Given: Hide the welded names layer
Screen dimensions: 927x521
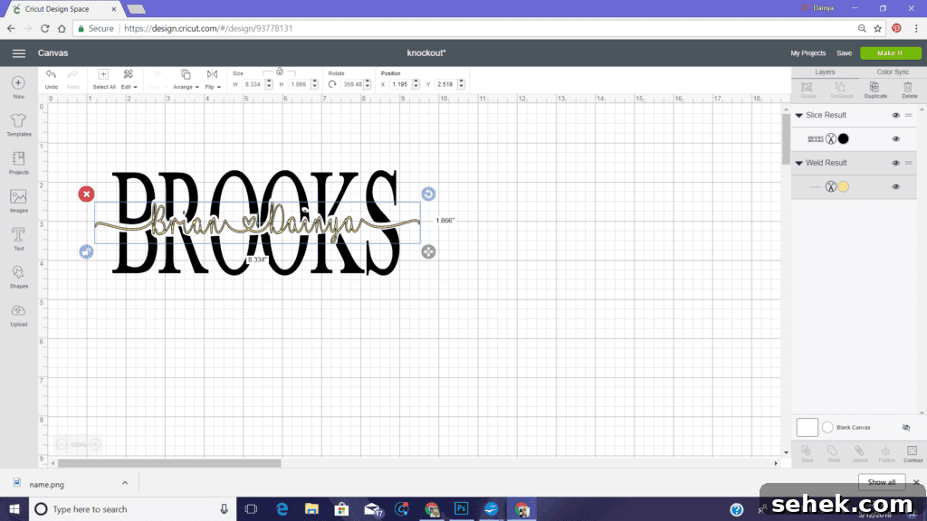Looking at the screenshot, I should tap(895, 186).
